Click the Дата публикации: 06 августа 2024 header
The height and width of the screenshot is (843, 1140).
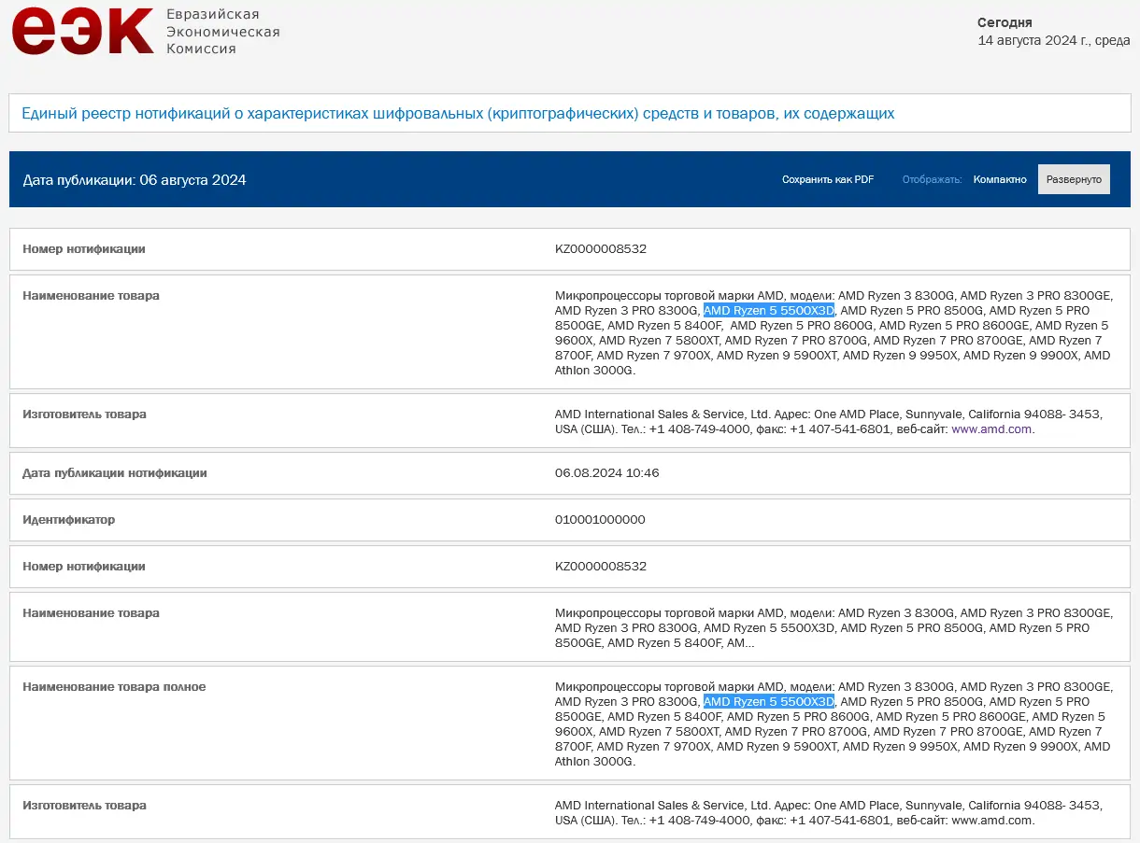[x=135, y=180]
